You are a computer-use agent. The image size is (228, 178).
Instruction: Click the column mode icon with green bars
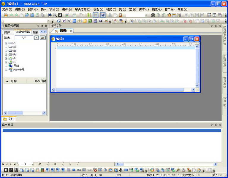pos(88,15)
